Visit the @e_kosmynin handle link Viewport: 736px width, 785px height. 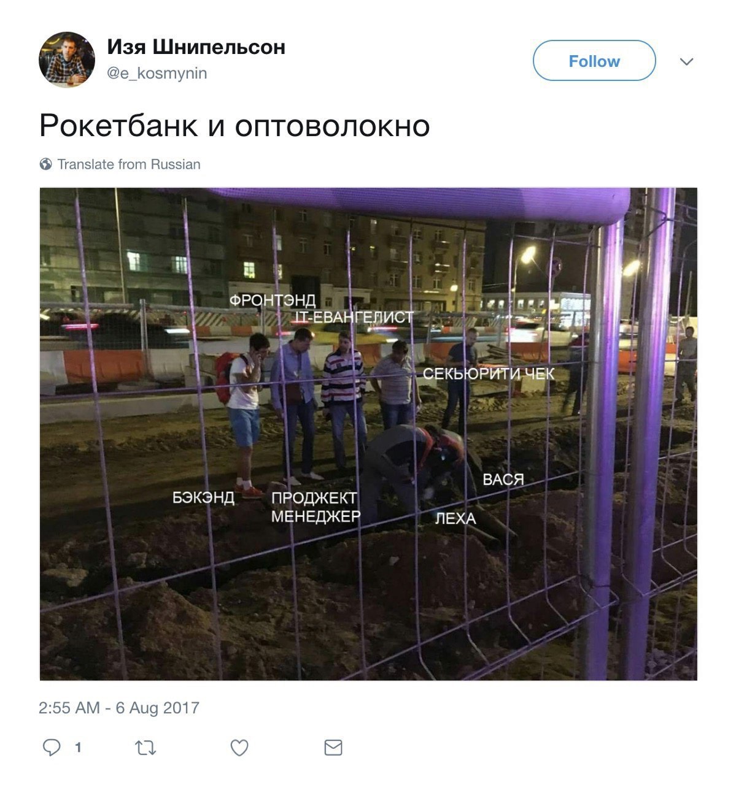[157, 73]
